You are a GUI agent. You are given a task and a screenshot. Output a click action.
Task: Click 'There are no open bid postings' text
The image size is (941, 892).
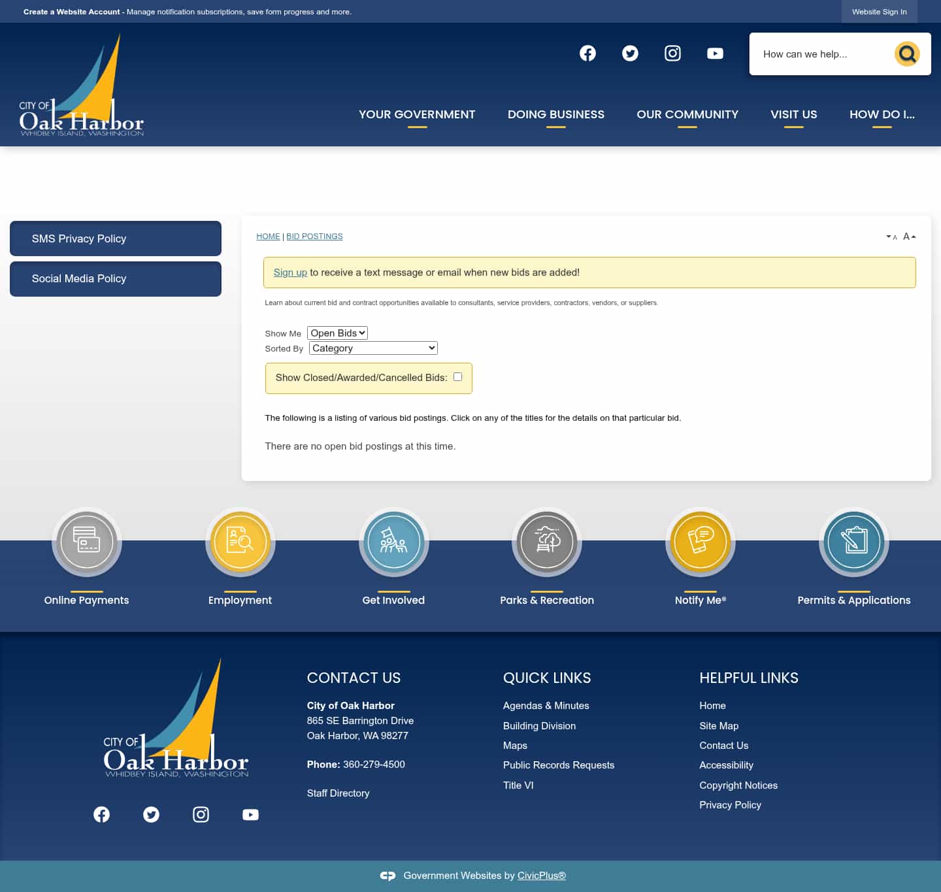tap(360, 446)
